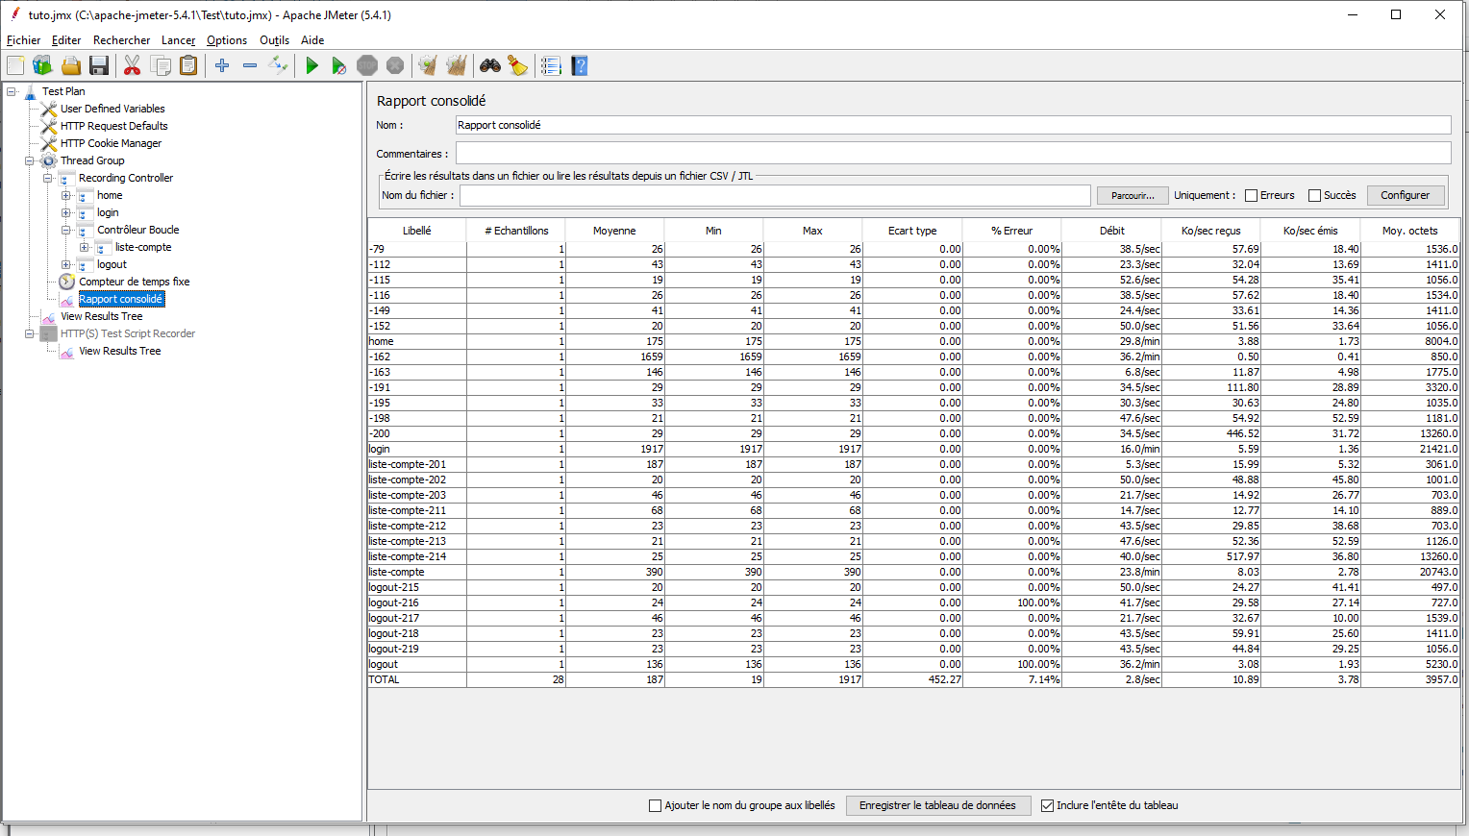Enable the Succès only checkbox
The width and height of the screenshot is (1469, 836).
pyautogui.click(x=1314, y=195)
